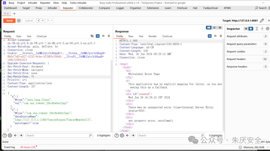Focus the response search field
This screenshot has height=151, width=270.
(x=171, y=136)
